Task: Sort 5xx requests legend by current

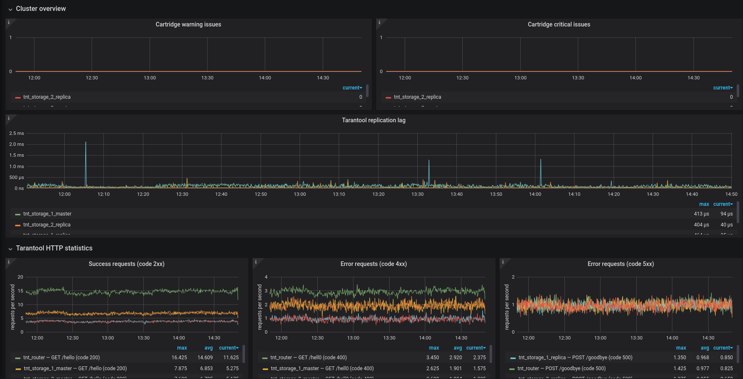Action: click(723, 348)
